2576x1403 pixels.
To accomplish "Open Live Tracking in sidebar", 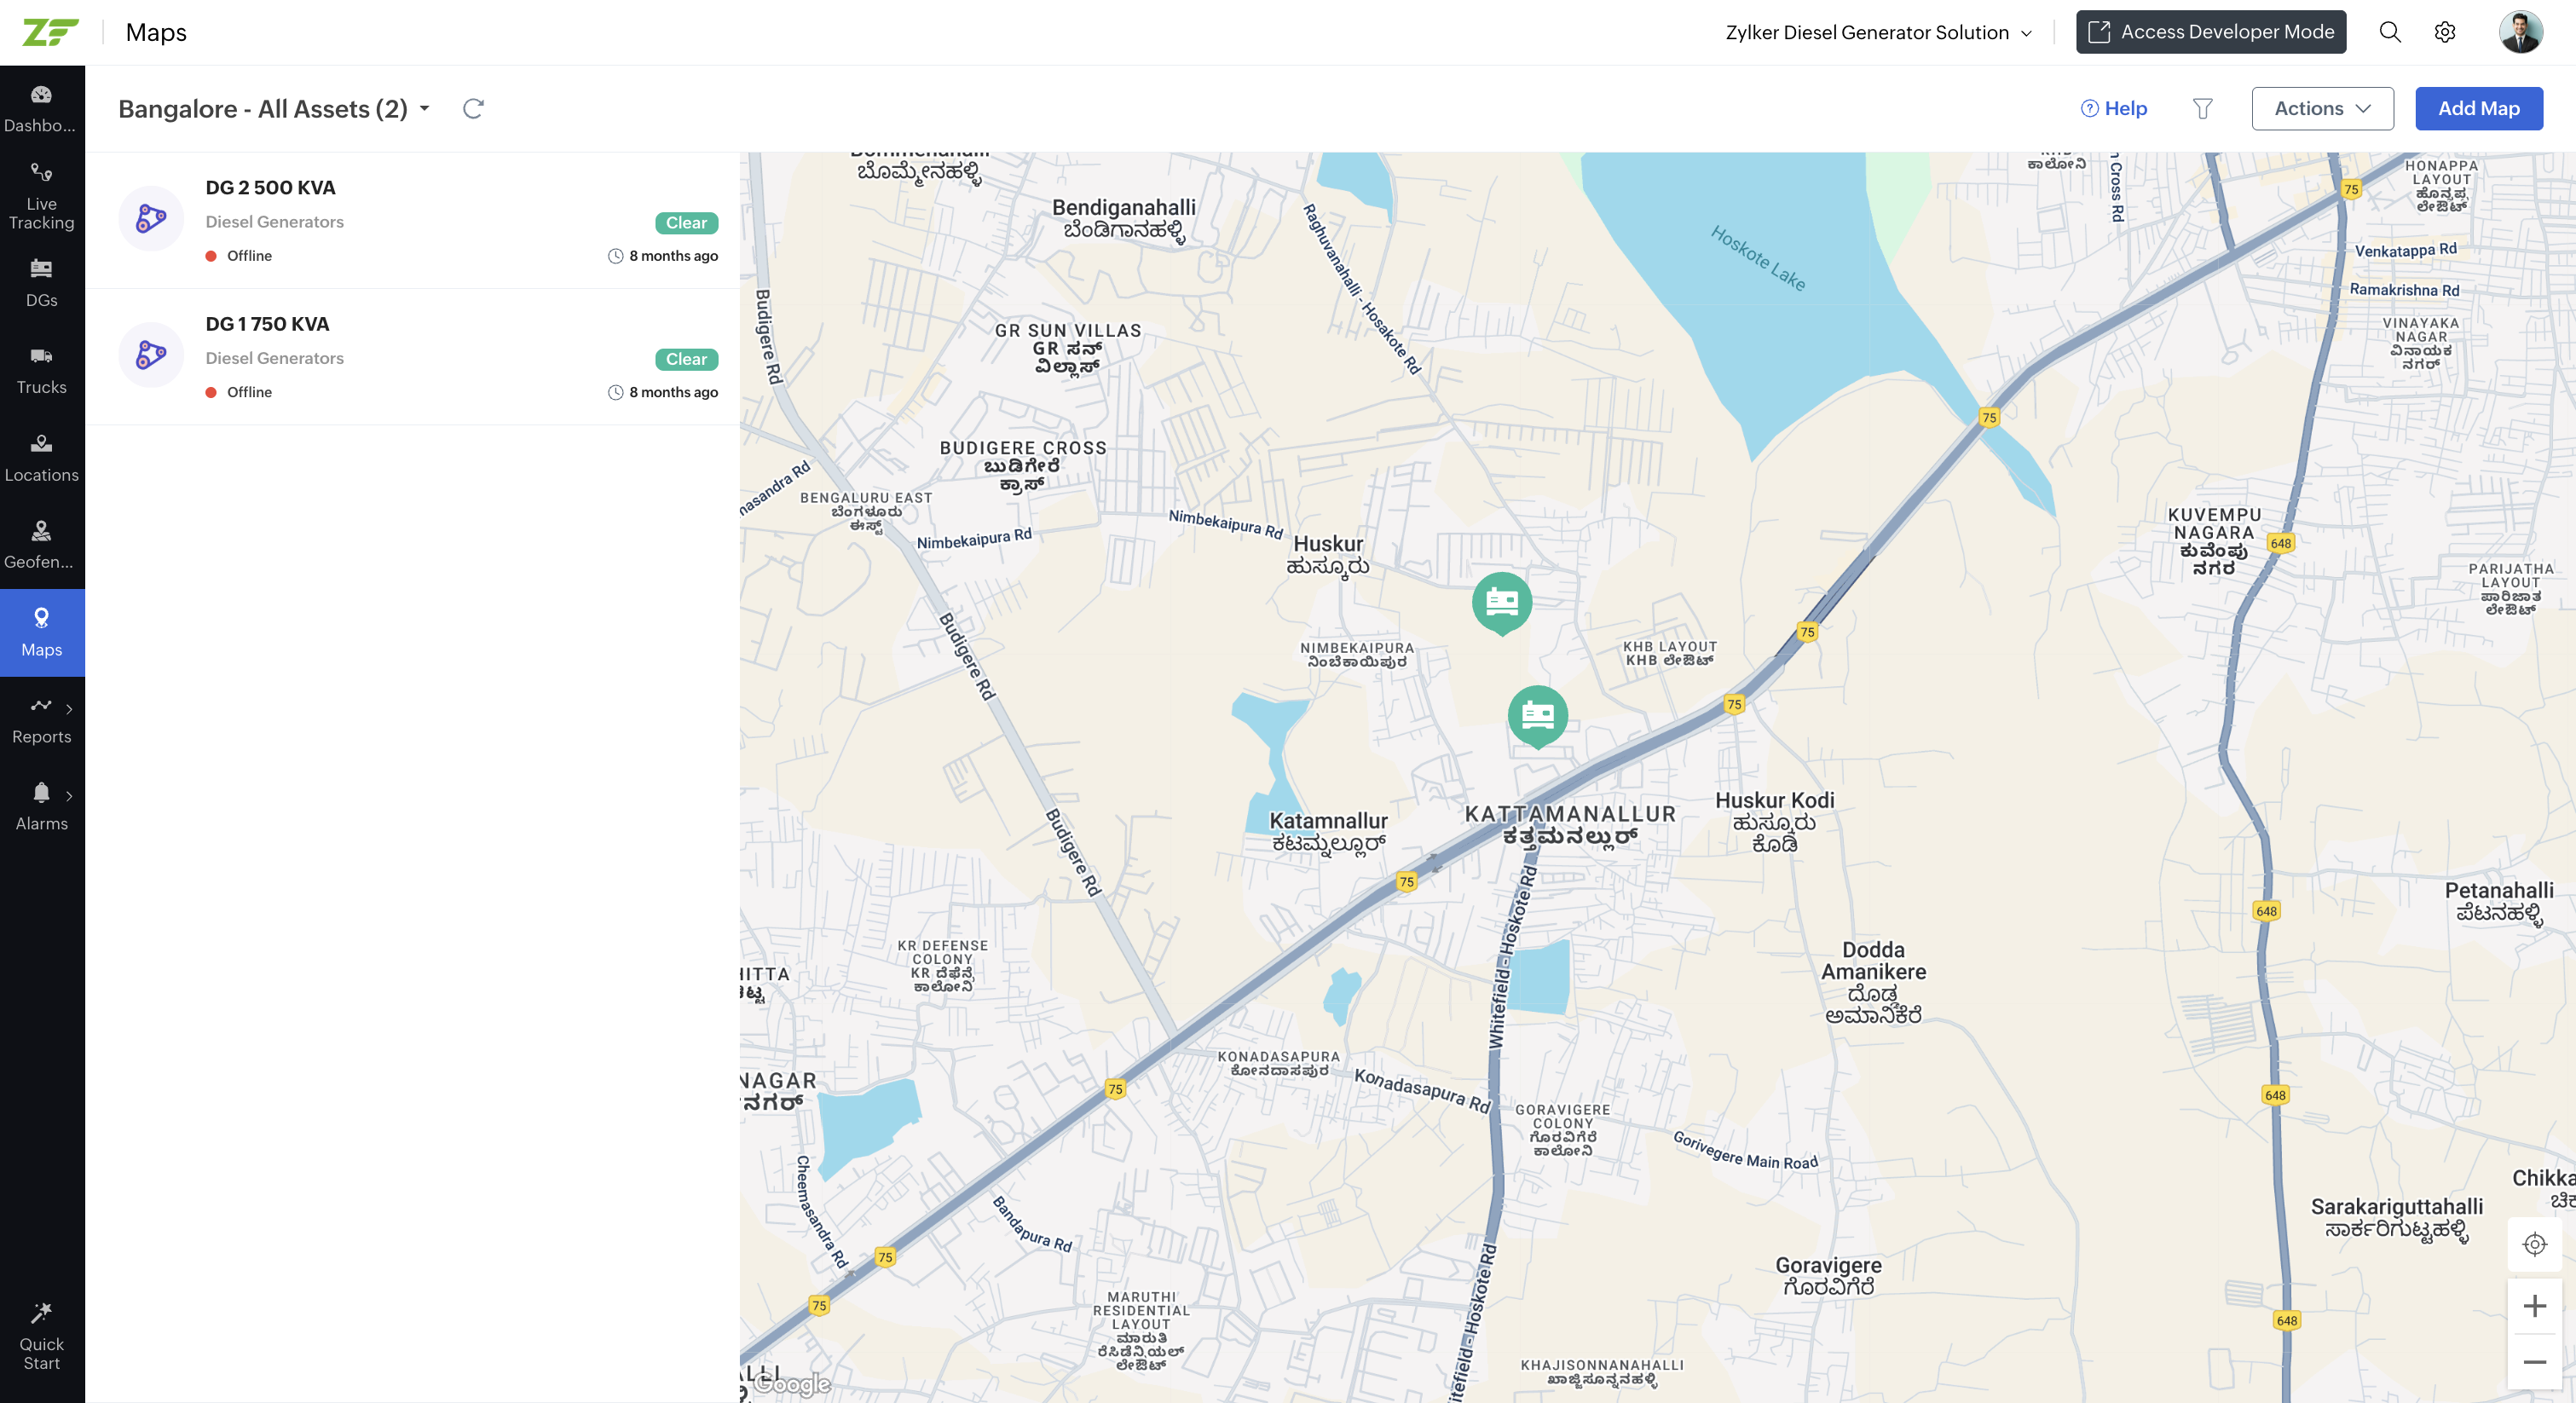I will click(x=42, y=196).
